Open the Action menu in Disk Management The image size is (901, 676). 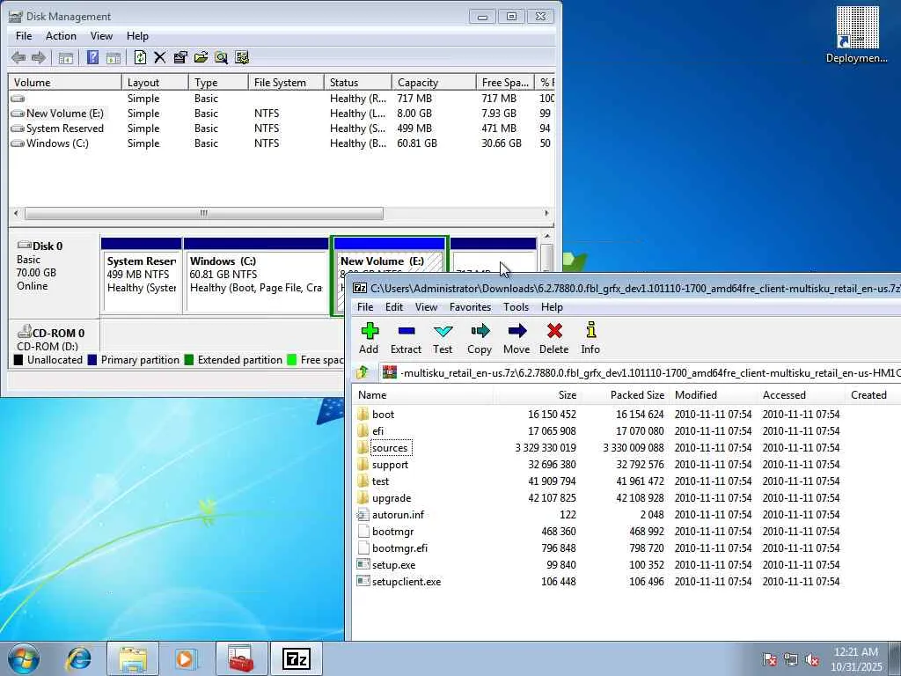[61, 35]
